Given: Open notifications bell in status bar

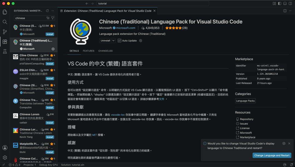Looking at the screenshot, I should pos(291,165).
